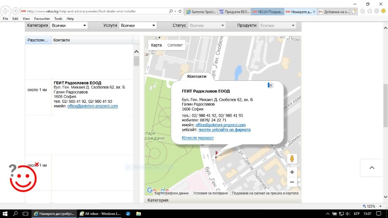Switch the map to Сателит view

pyautogui.click(x=175, y=45)
